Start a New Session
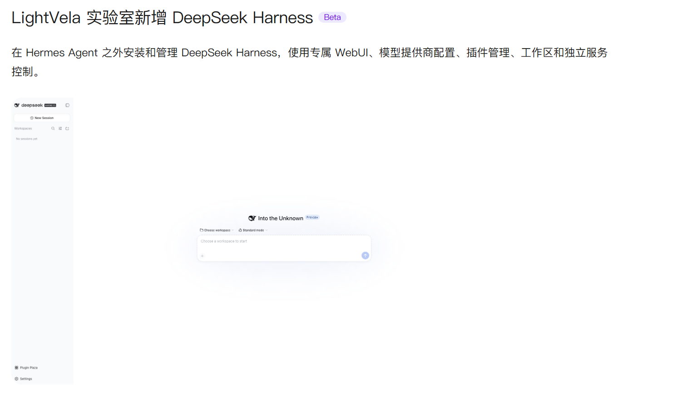 tap(42, 118)
